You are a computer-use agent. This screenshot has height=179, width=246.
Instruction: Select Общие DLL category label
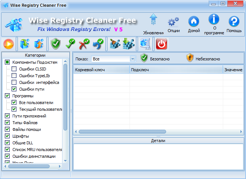[x=23, y=143]
